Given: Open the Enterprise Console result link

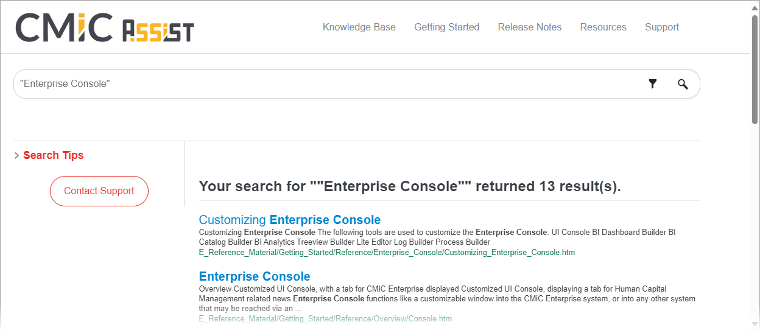Looking at the screenshot, I should 255,276.
